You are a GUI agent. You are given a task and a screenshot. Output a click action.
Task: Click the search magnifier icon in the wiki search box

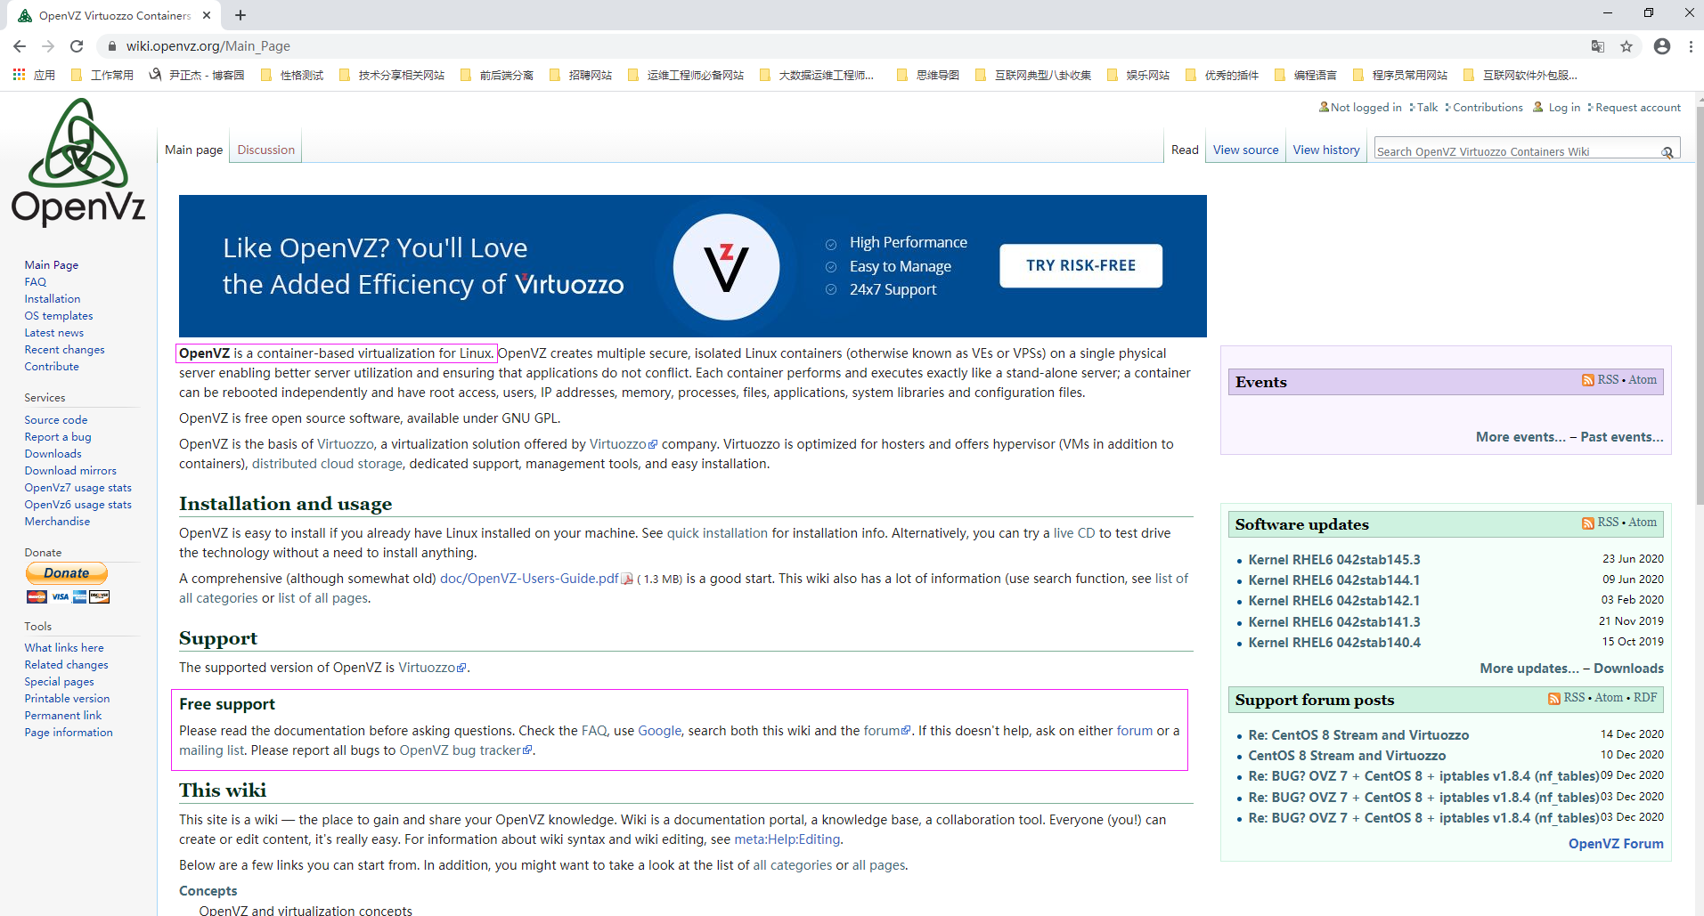tap(1667, 152)
